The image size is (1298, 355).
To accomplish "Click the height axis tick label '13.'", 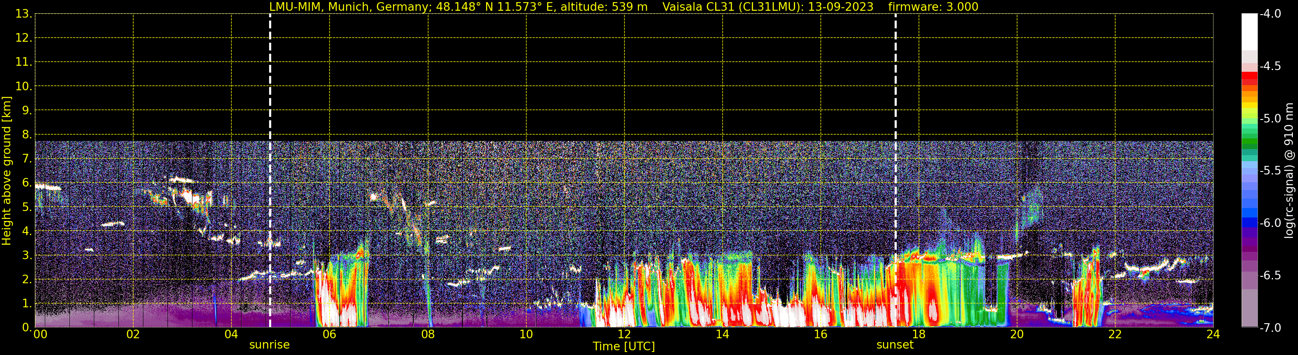I will [23, 14].
